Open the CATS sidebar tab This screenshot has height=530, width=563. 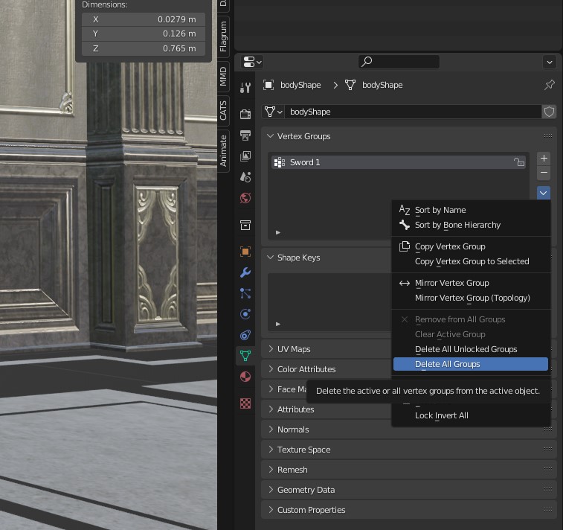pos(223,110)
